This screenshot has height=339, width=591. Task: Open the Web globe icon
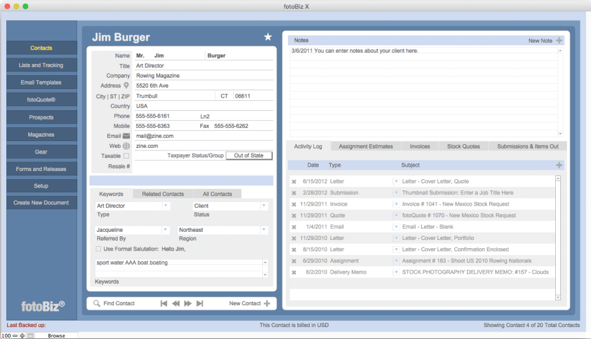126,146
